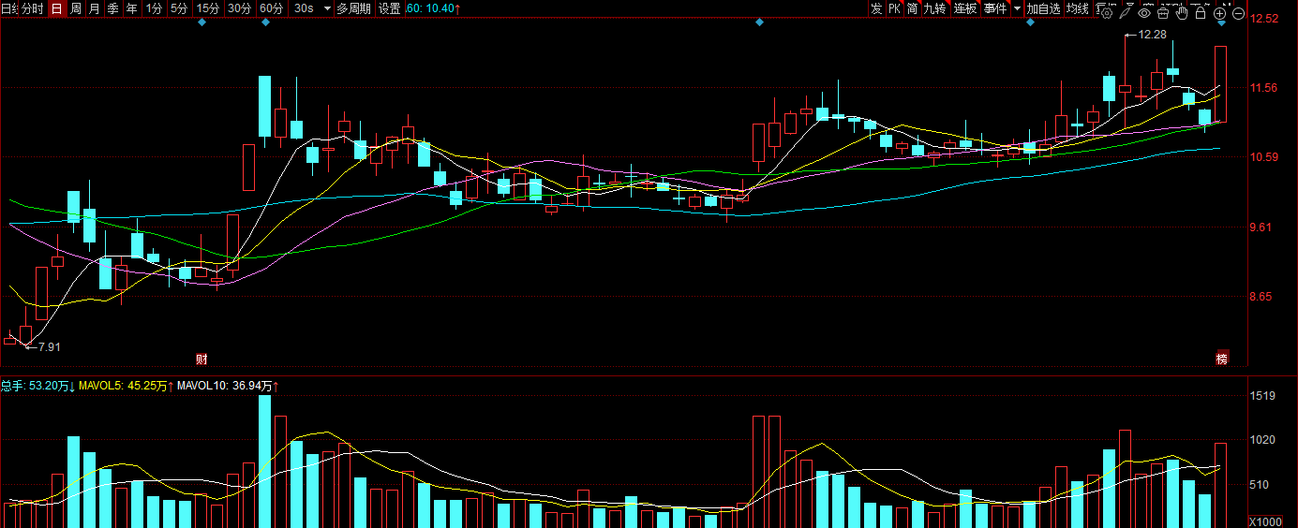Switch to the 30分 minute chart

coord(240,8)
